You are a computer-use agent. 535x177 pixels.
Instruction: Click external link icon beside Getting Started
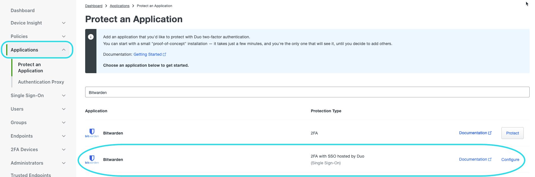point(164,54)
